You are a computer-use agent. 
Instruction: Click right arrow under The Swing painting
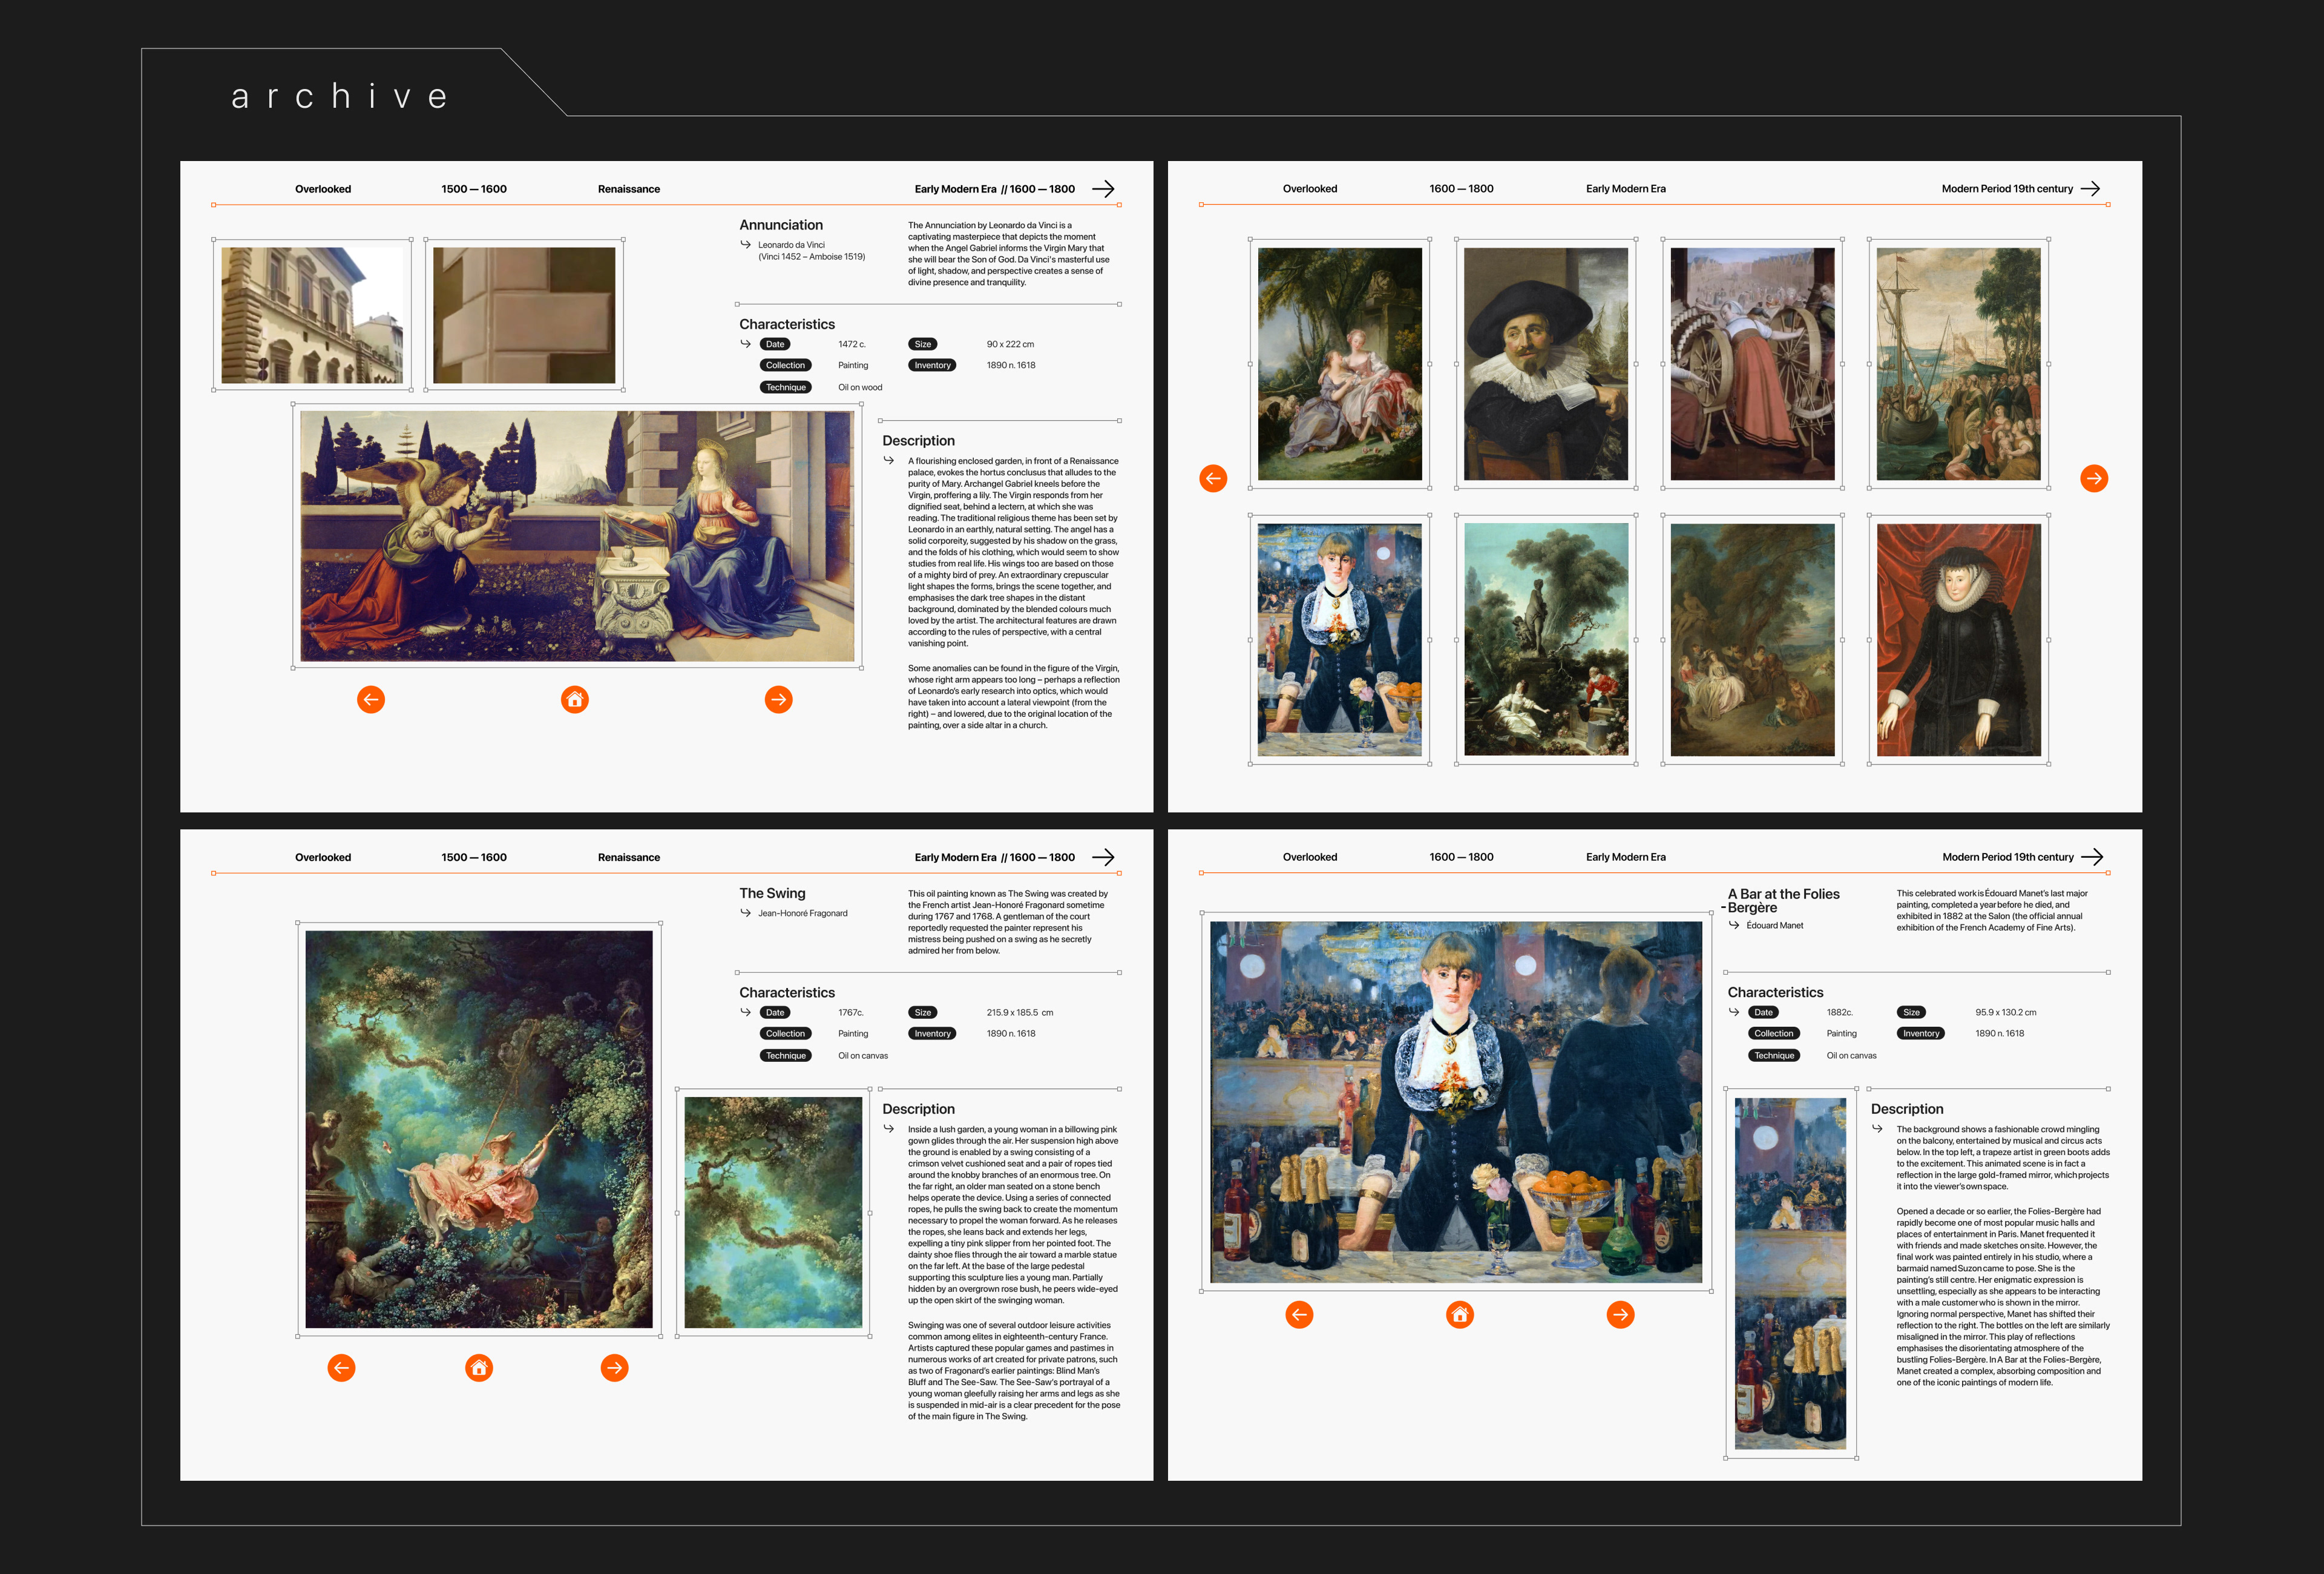614,1367
